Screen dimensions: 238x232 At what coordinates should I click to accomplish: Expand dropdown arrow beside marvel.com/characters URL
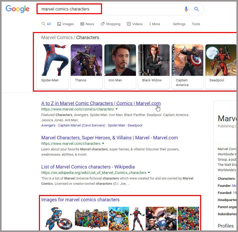pos(103,143)
